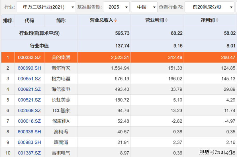The height and width of the screenshot is (157, 237).
Task: Open stock code 600690.SH link
Action: (29, 68)
